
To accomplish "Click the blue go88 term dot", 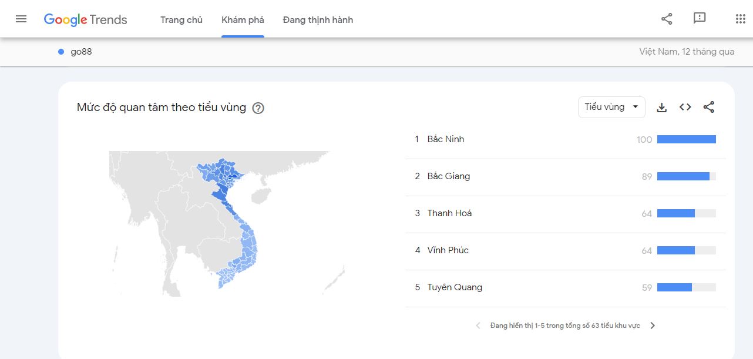I will pos(61,52).
